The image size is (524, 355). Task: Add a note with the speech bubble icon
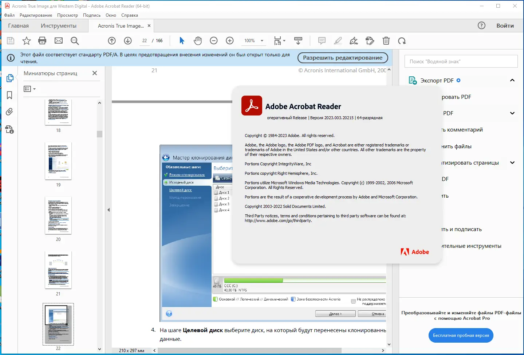pyautogui.click(x=322, y=41)
